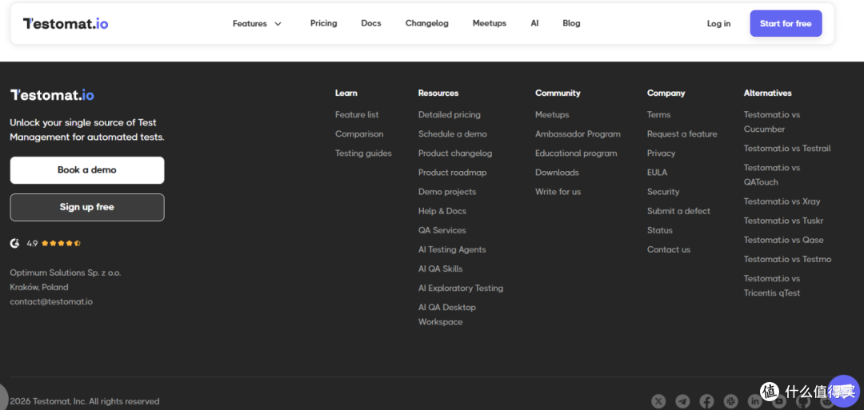Image resolution: width=864 pixels, height=410 pixels.
Task: Open the Schedule a demo link
Action: pyautogui.click(x=452, y=133)
